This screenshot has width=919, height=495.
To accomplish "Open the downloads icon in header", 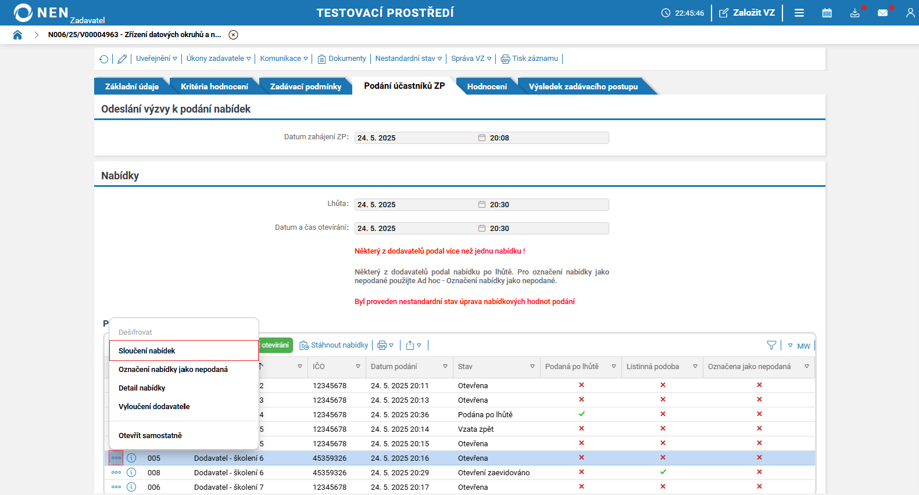I will [854, 13].
